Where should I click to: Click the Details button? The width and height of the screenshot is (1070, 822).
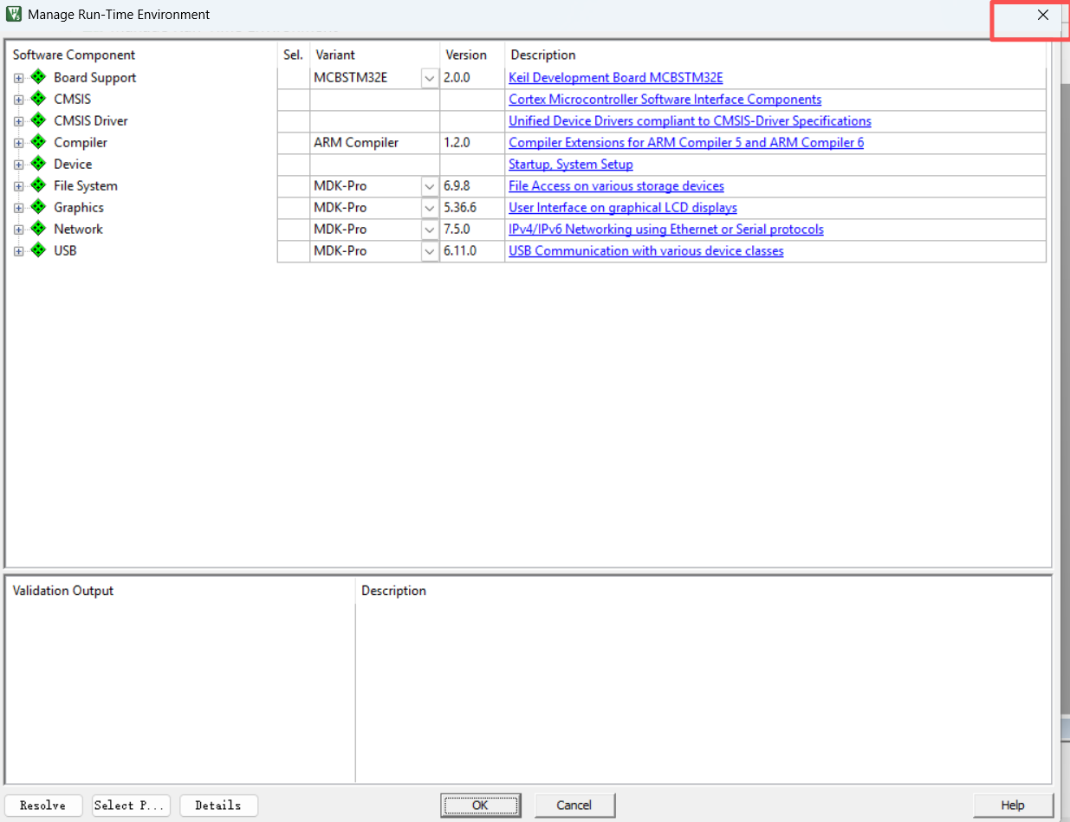[218, 806]
